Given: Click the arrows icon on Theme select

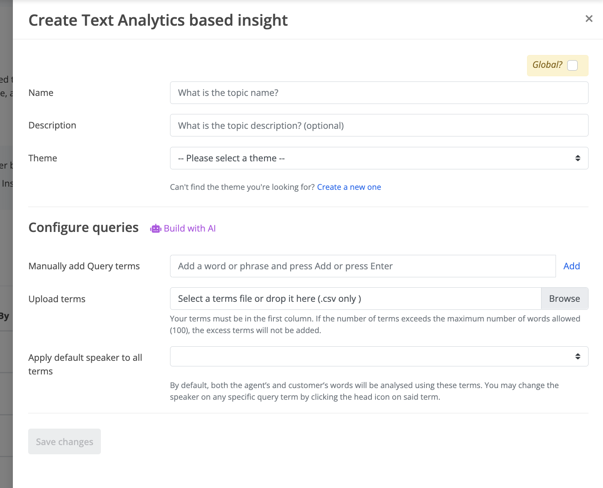Looking at the screenshot, I should pyautogui.click(x=578, y=158).
